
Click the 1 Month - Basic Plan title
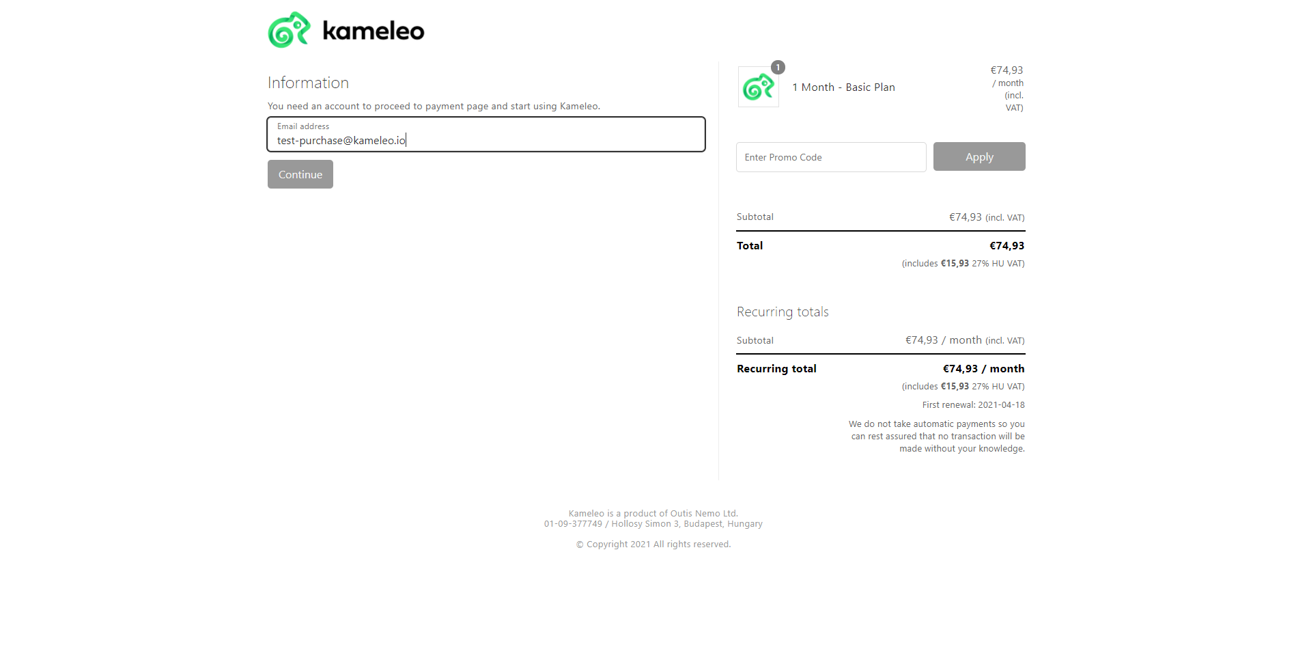point(843,87)
